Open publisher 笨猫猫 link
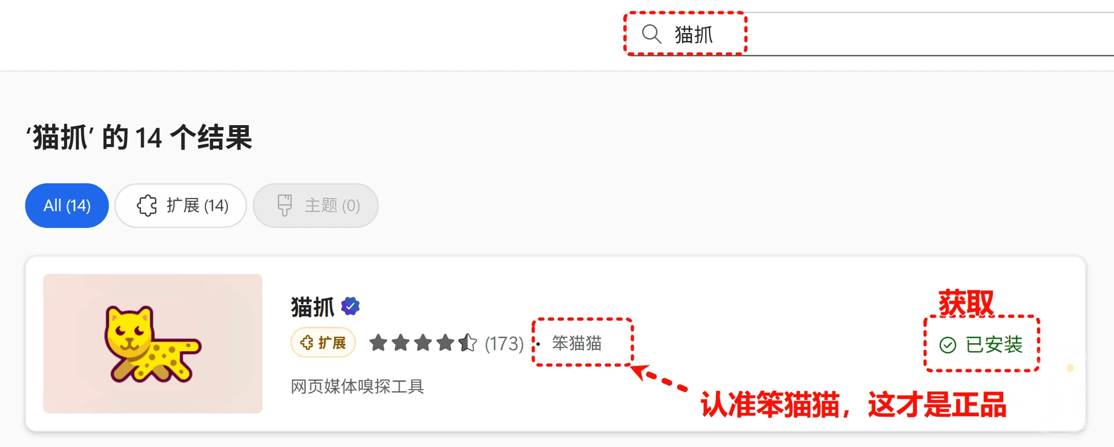The width and height of the screenshot is (1114, 447). tap(577, 343)
